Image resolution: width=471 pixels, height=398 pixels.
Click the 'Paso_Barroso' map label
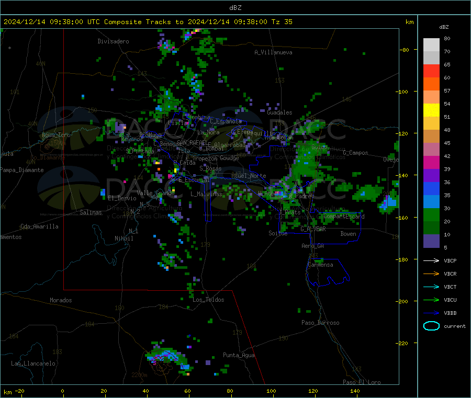click(320, 323)
